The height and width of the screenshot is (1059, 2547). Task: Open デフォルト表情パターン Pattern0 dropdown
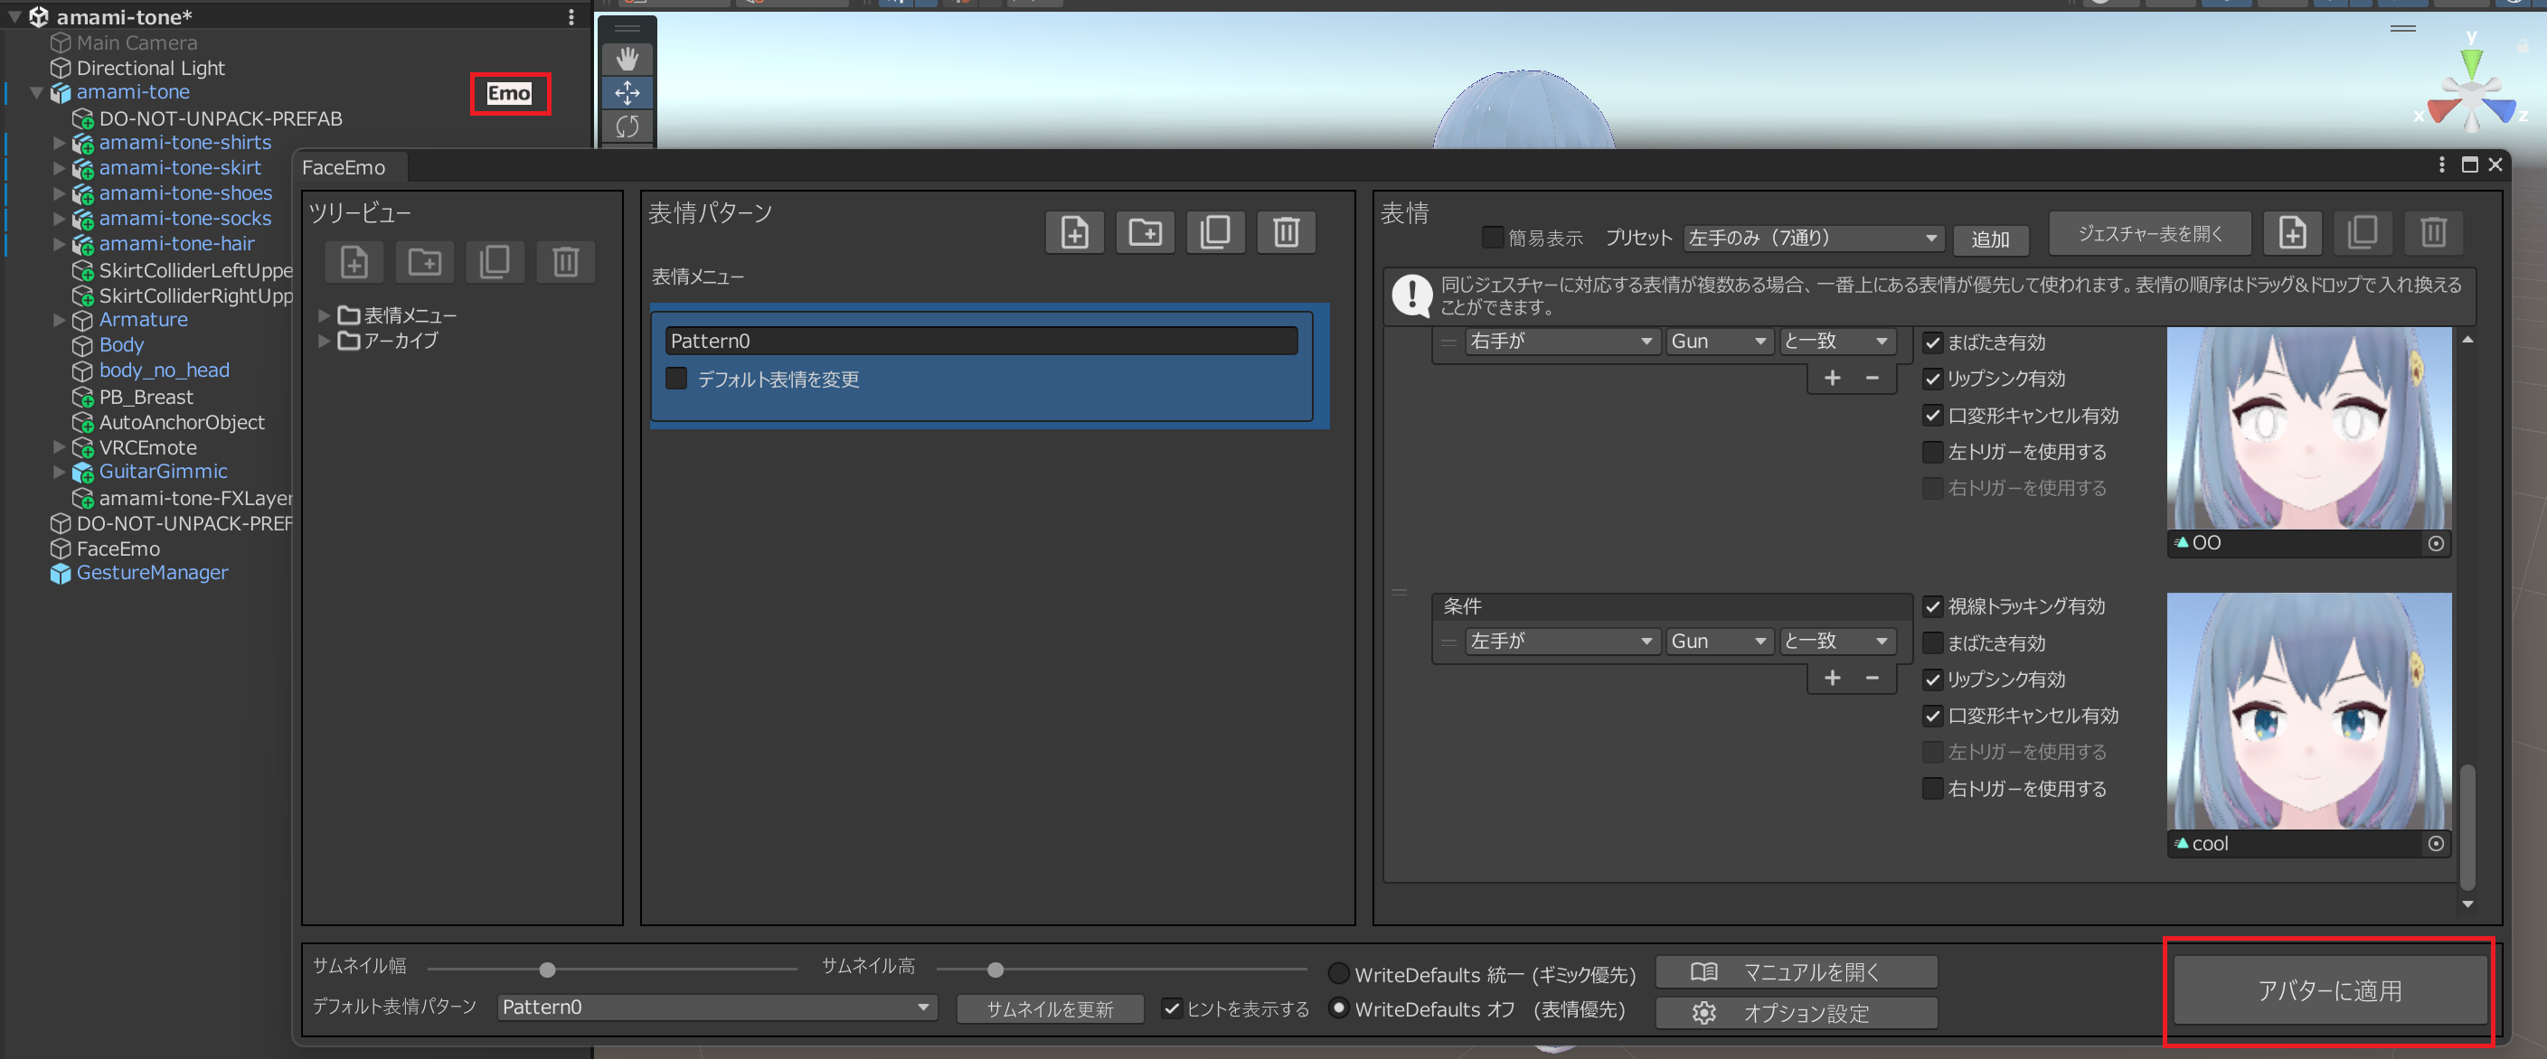(x=717, y=1007)
